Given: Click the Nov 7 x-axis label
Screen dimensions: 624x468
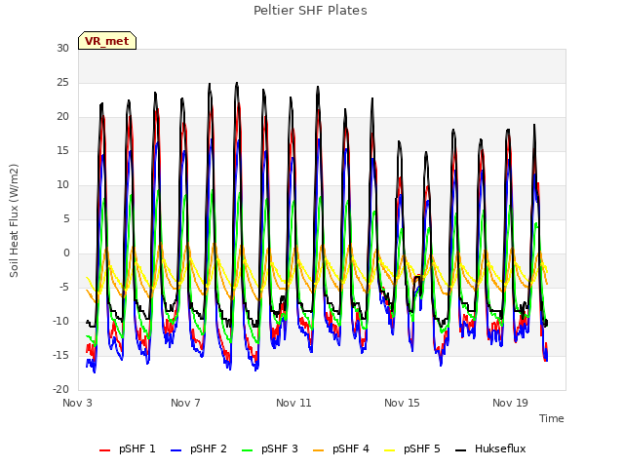Looking at the screenshot, I should pos(185,403).
